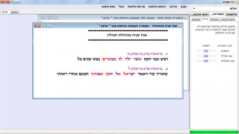Click result reference בראשית פרק מו פסוק ל

(x=145, y=69)
